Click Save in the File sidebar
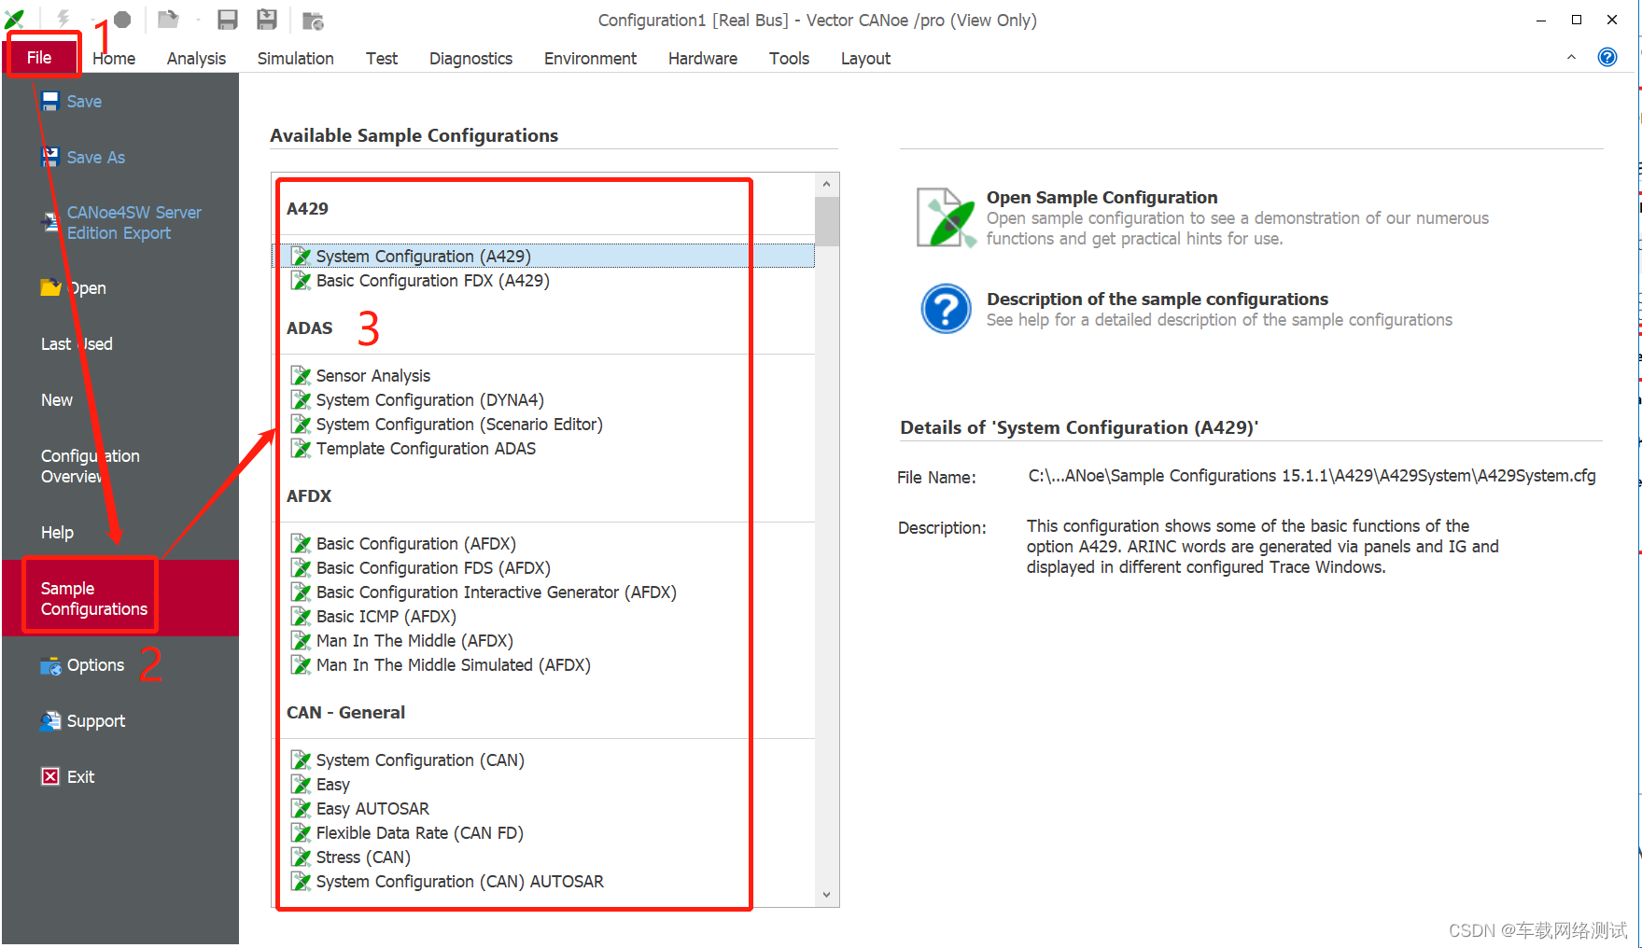Image resolution: width=1642 pixels, height=948 pixels. tap(84, 102)
